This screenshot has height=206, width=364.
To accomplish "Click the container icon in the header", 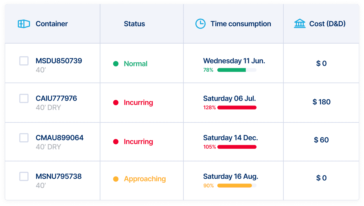I will 24,24.
